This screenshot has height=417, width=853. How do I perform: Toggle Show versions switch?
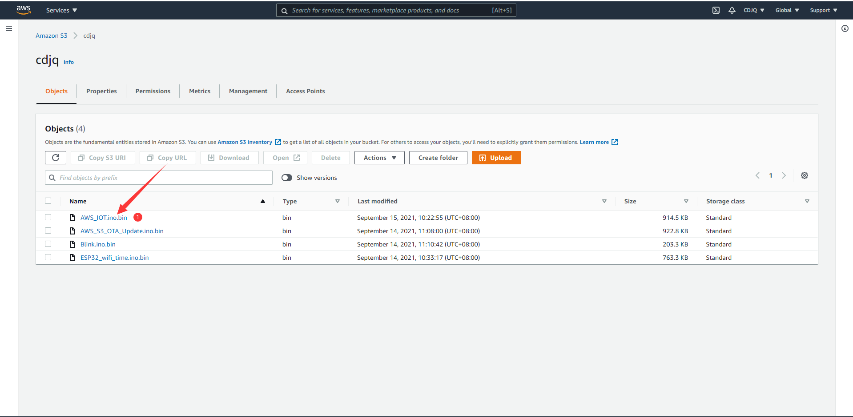point(287,178)
